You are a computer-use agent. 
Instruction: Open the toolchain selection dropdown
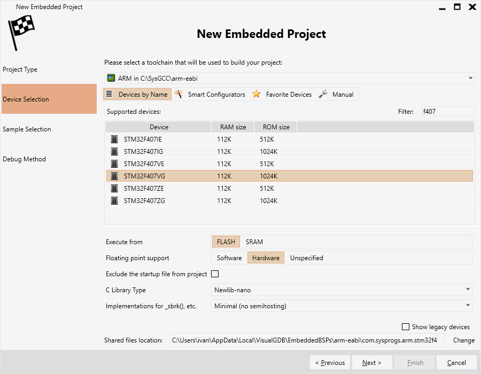290,78
